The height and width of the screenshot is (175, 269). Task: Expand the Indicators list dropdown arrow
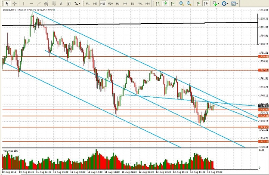[x=218, y=3]
